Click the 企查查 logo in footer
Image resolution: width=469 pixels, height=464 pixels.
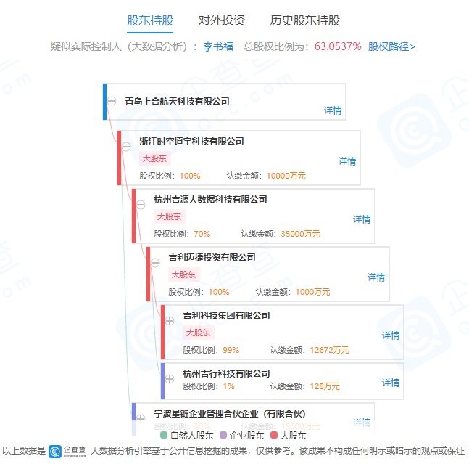pyautogui.click(x=67, y=452)
